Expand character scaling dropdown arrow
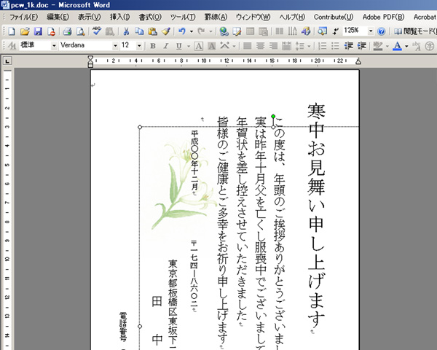 coord(234,46)
